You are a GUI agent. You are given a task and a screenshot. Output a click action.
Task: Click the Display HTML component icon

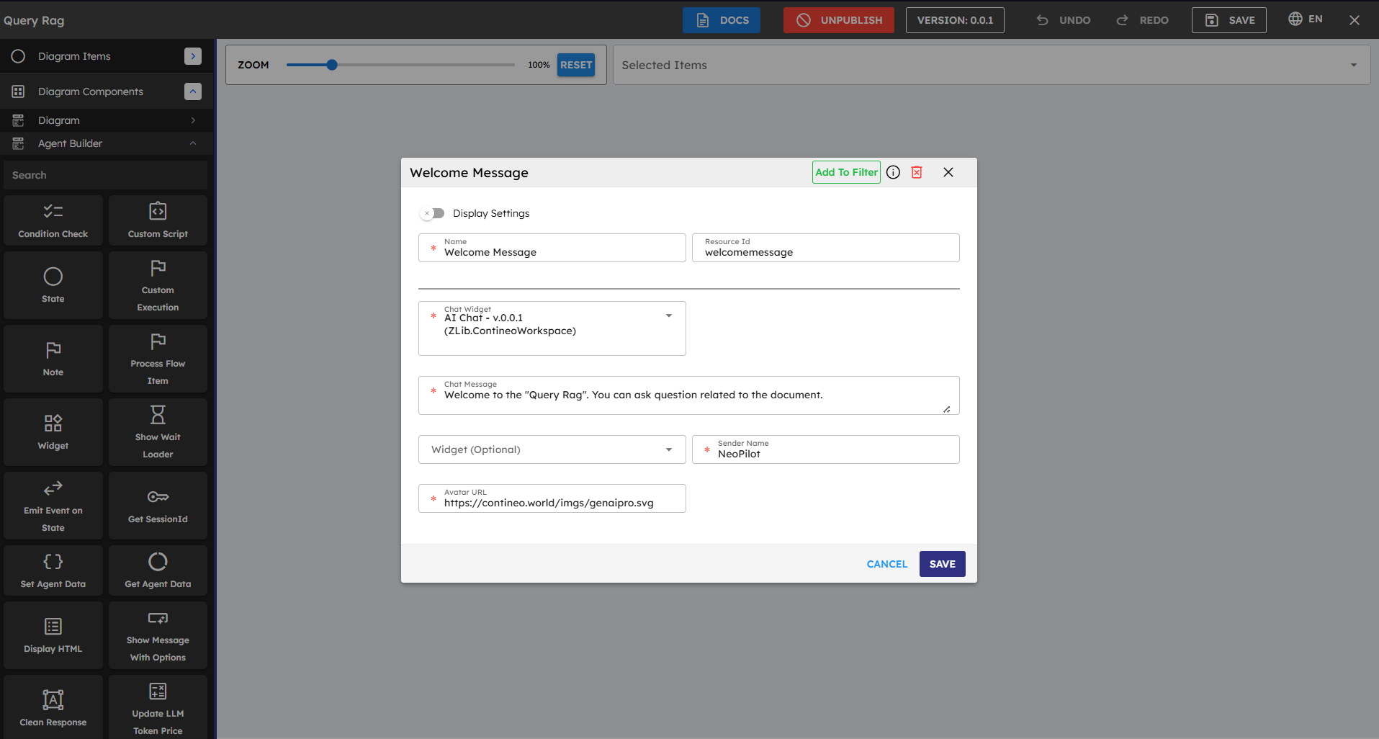point(53,627)
